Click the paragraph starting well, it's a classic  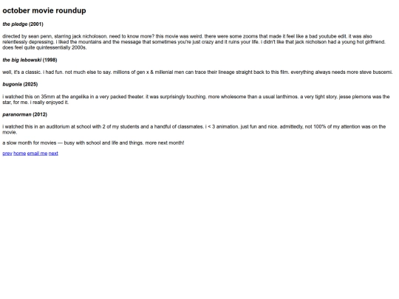(197, 72)
